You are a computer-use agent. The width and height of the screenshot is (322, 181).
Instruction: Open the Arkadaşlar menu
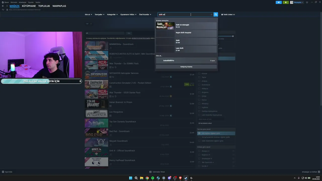click(23, 2)
